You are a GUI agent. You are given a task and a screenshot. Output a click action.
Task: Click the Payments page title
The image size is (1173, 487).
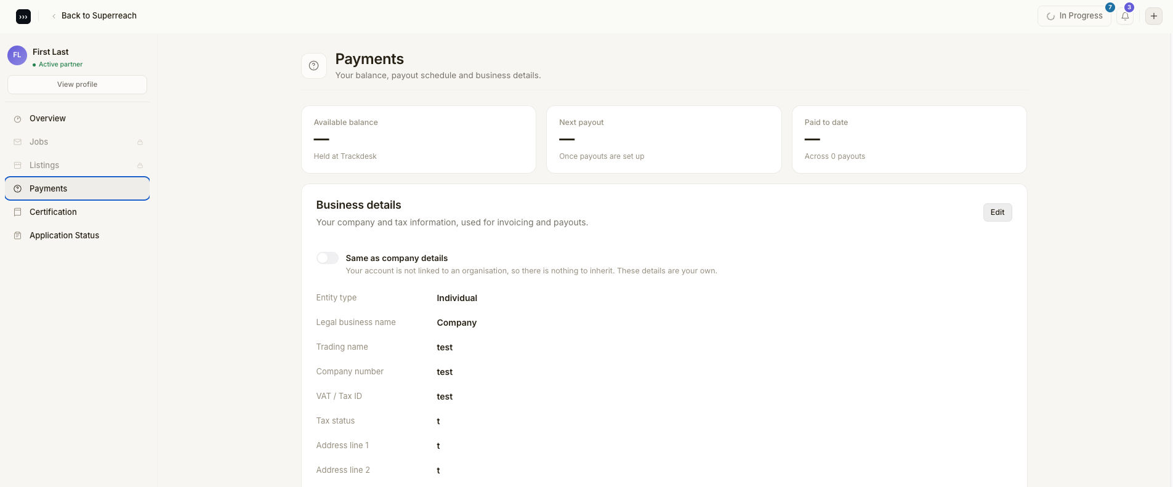pos(369,59)
